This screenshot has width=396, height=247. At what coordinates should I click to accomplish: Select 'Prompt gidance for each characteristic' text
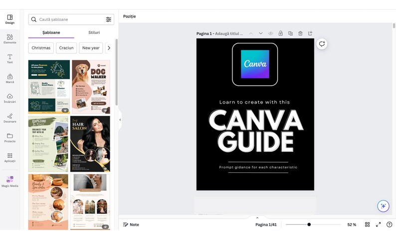point(258,167)
